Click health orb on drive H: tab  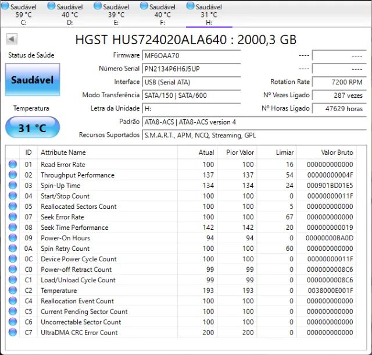(190, 6)
